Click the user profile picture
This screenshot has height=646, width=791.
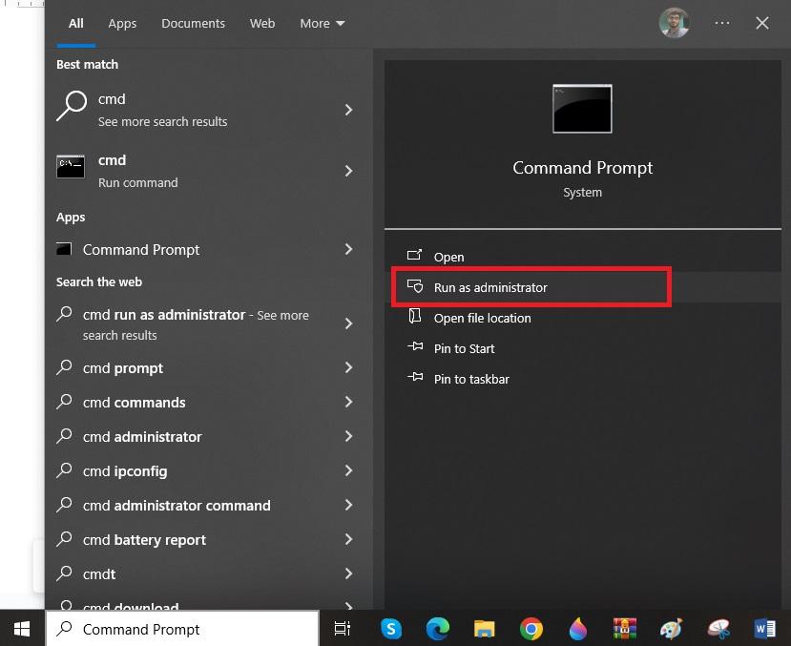point(675,23)
